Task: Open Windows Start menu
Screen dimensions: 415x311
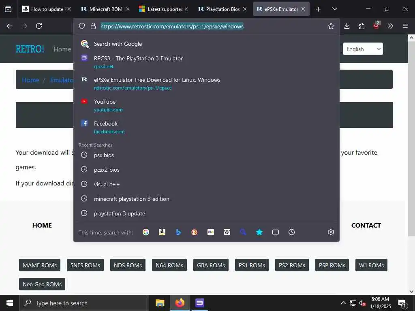Action: [10, 303]
